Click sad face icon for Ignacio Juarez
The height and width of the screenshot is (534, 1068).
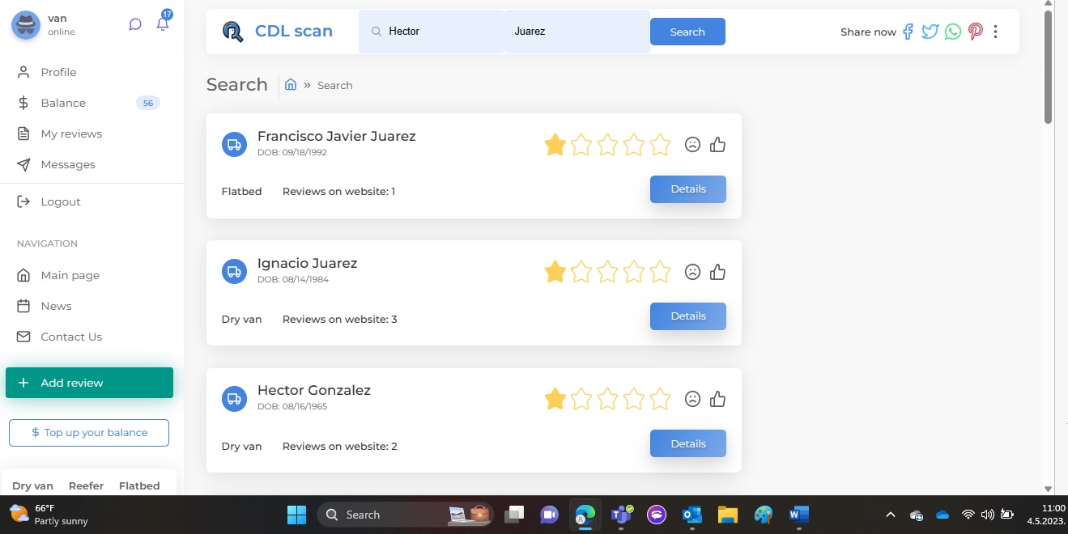click(692, 272)
